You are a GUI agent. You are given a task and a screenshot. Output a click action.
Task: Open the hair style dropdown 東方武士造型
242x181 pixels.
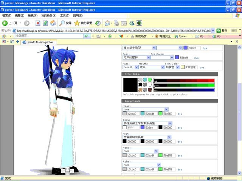click(x=139, y=48)
